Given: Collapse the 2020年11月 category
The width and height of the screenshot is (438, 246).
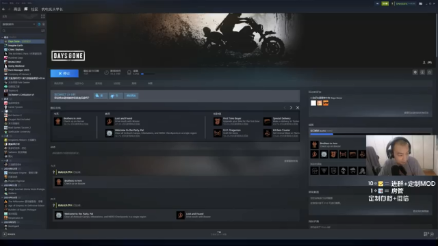Looking at the screenshot, I should [x=11, y=185].
